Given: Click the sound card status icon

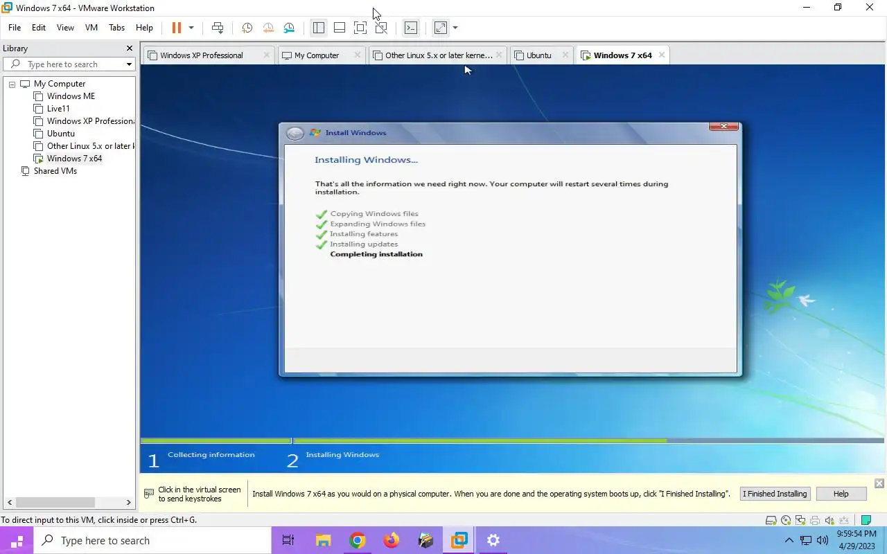Looking at the screenshot, I should point(829,521).
